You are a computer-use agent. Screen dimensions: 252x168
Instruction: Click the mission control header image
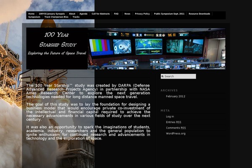[x=156, y=49]
